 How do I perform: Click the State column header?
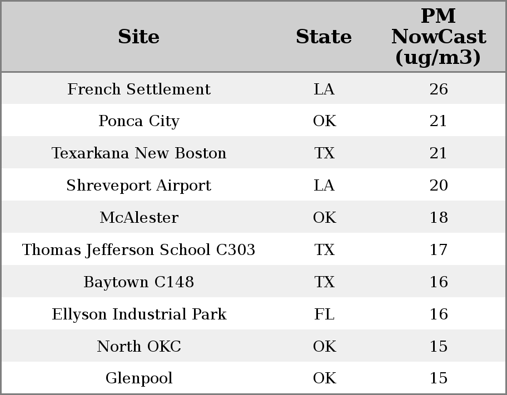(x=324, y=37)
